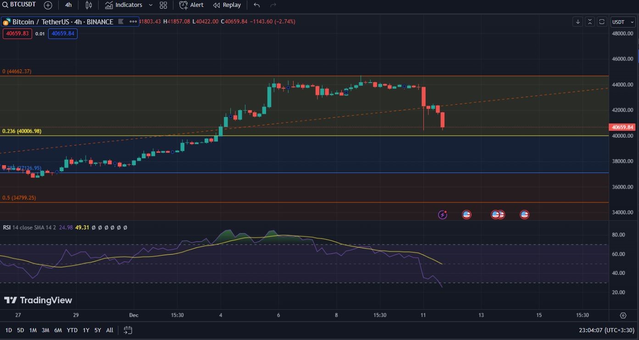This screenshot has width=639, height=340.
Task: Expand the Indicators favorites chevron
Action: click(150, 5)
